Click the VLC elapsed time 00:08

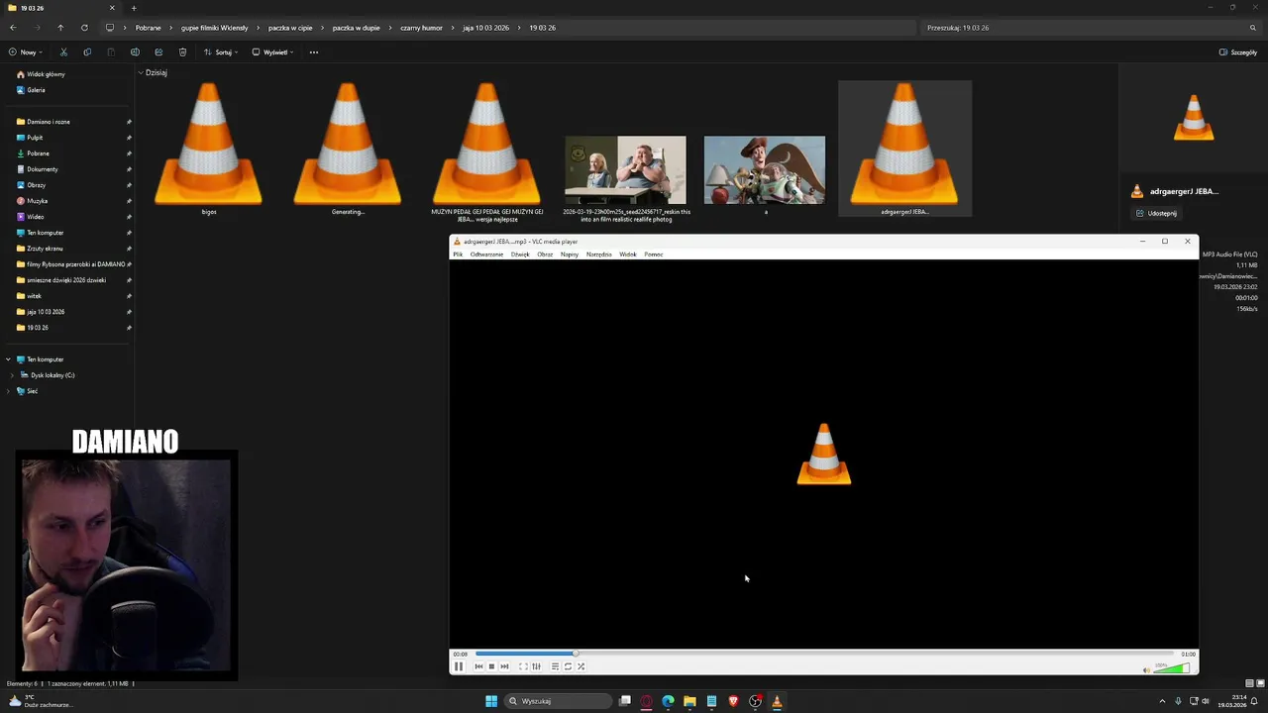coord(461,654)
